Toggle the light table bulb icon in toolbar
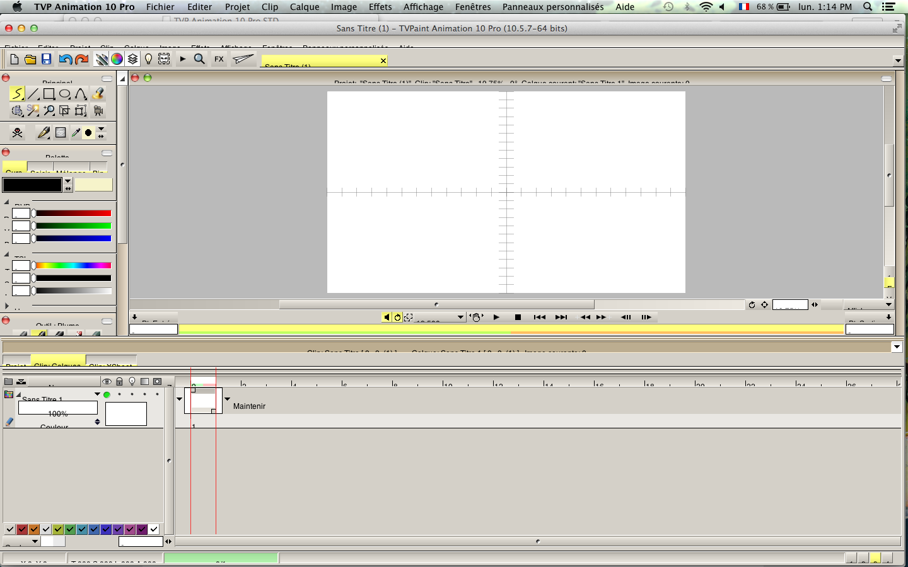Viewport: 908px width, 567px height. [x=148, y=59]
